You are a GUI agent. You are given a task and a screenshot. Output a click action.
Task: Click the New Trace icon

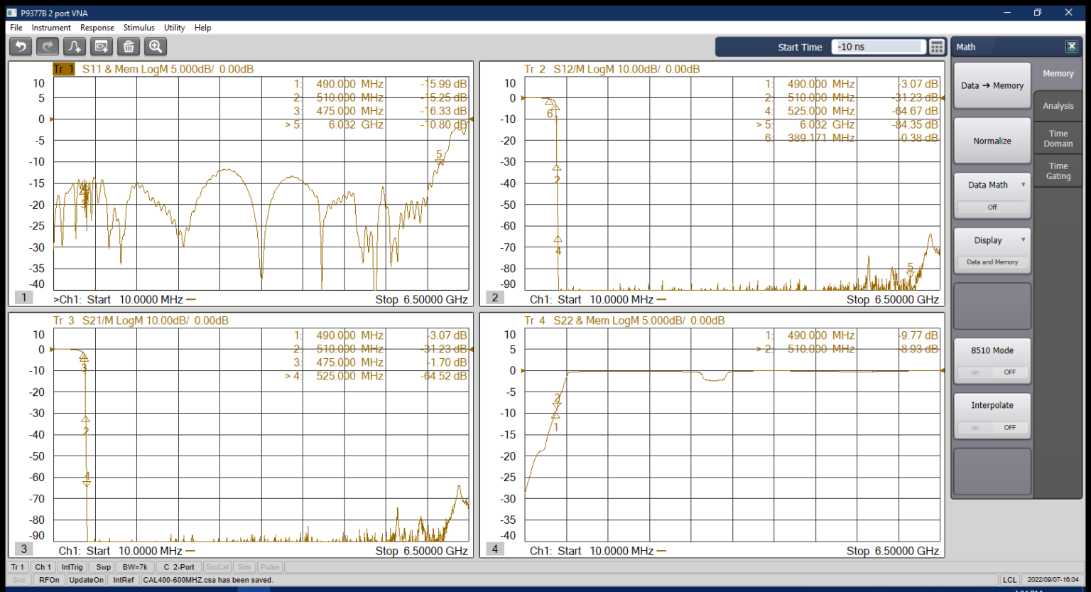[74, 46]
